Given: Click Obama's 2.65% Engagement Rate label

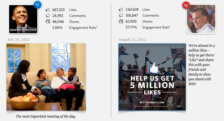Looking at the screenshot, I should [83, 27].
